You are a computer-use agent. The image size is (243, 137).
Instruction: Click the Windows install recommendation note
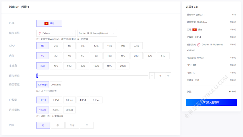point(62,39)
